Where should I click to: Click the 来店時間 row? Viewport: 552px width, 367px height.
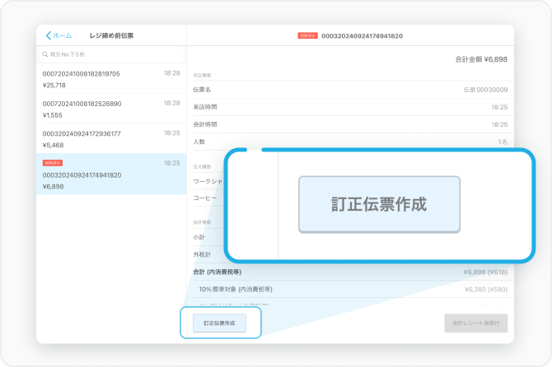[x=349, y=107]
